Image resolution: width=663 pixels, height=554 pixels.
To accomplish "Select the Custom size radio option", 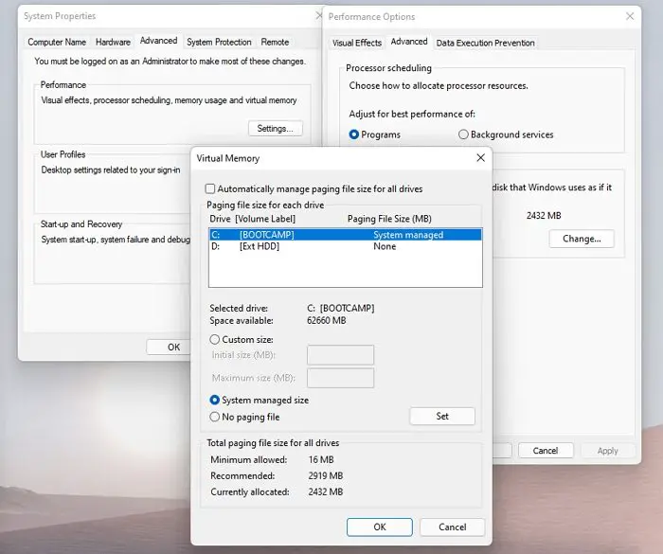I will tap(215, 340).
